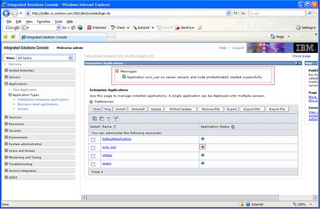Viewport: 320px width, 209px height.
Task: Click the search magnifier icon
Action: point(310,13)
